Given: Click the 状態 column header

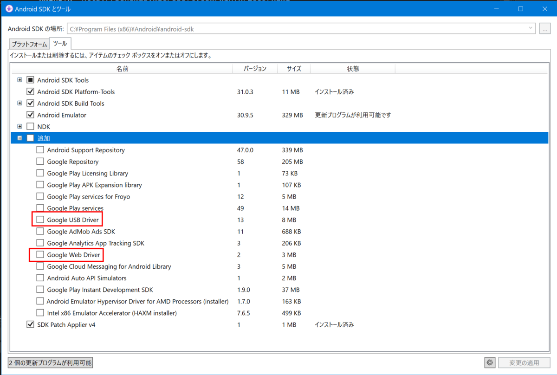Looking at the screenshot, I should 353,69.
